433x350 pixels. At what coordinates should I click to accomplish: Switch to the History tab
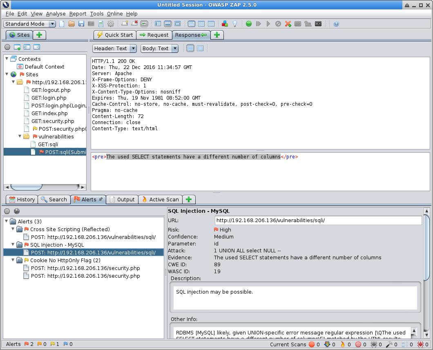[22, 199]
